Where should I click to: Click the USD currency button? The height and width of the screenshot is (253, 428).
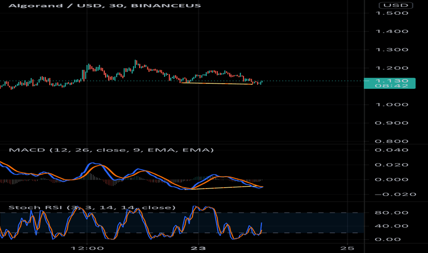396,6
